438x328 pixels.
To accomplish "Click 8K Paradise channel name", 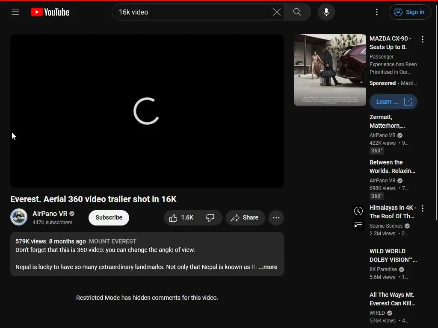I will point(383,269).
